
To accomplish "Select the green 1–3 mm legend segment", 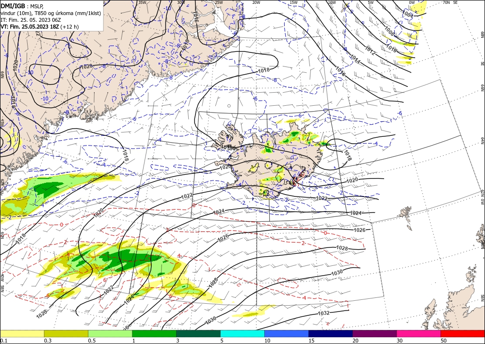I will coord(154,333).
